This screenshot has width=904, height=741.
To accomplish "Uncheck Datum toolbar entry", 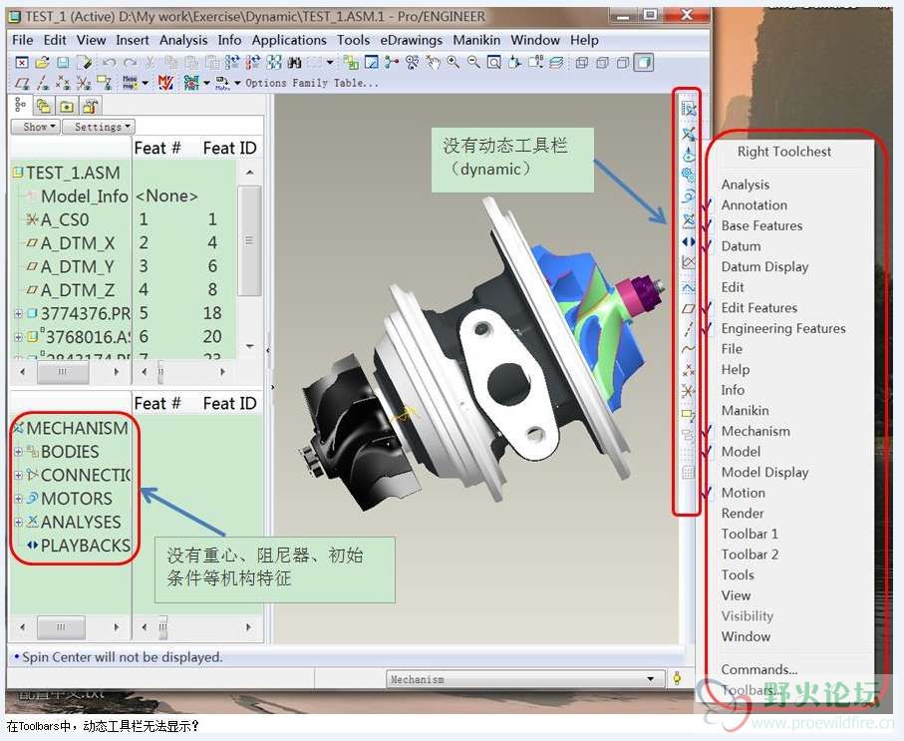I will 741,246.
